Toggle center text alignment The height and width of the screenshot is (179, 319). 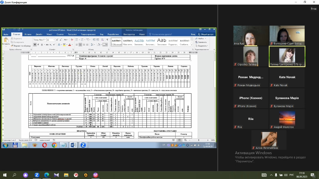pyautogui.click(x=80, y=45)
